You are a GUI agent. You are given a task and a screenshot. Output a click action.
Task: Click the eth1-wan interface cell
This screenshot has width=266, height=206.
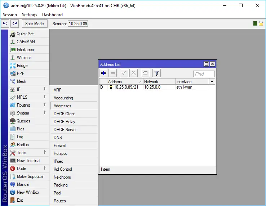192,87
